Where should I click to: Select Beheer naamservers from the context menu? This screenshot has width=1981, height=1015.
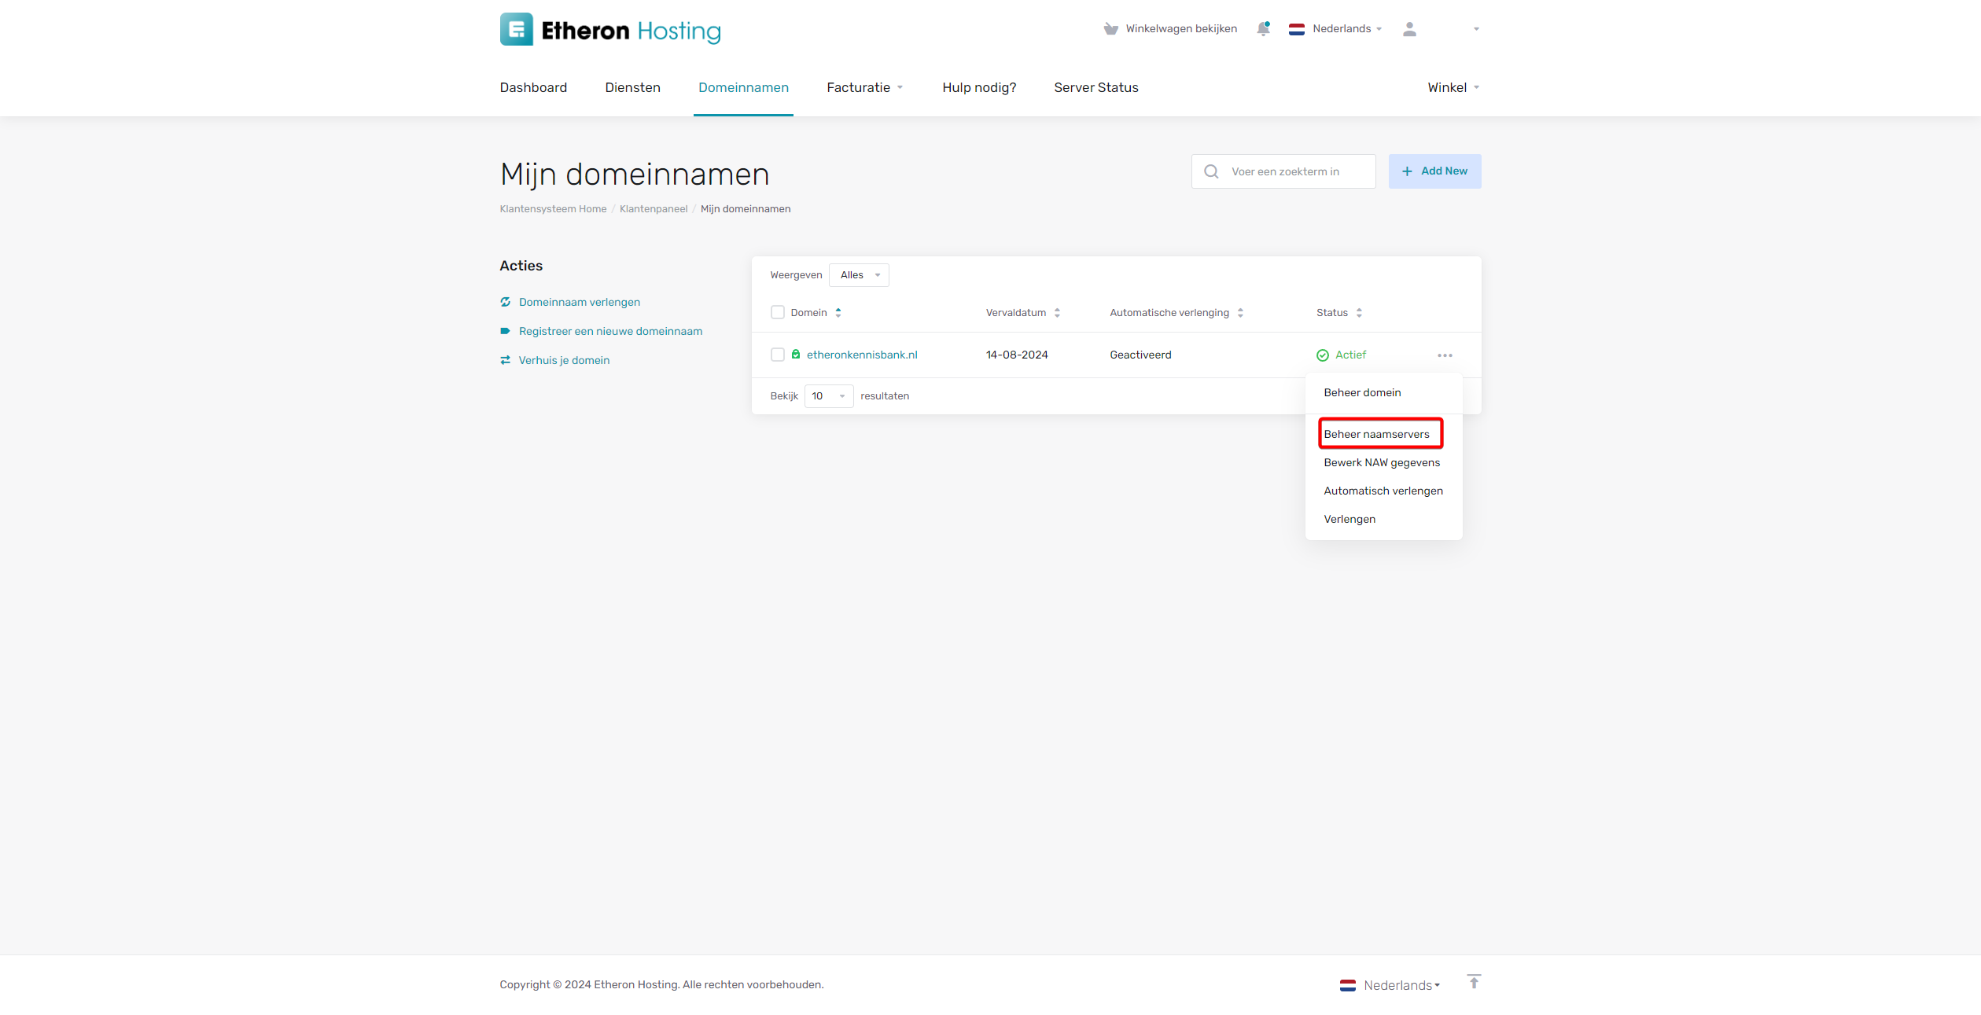1376,434
